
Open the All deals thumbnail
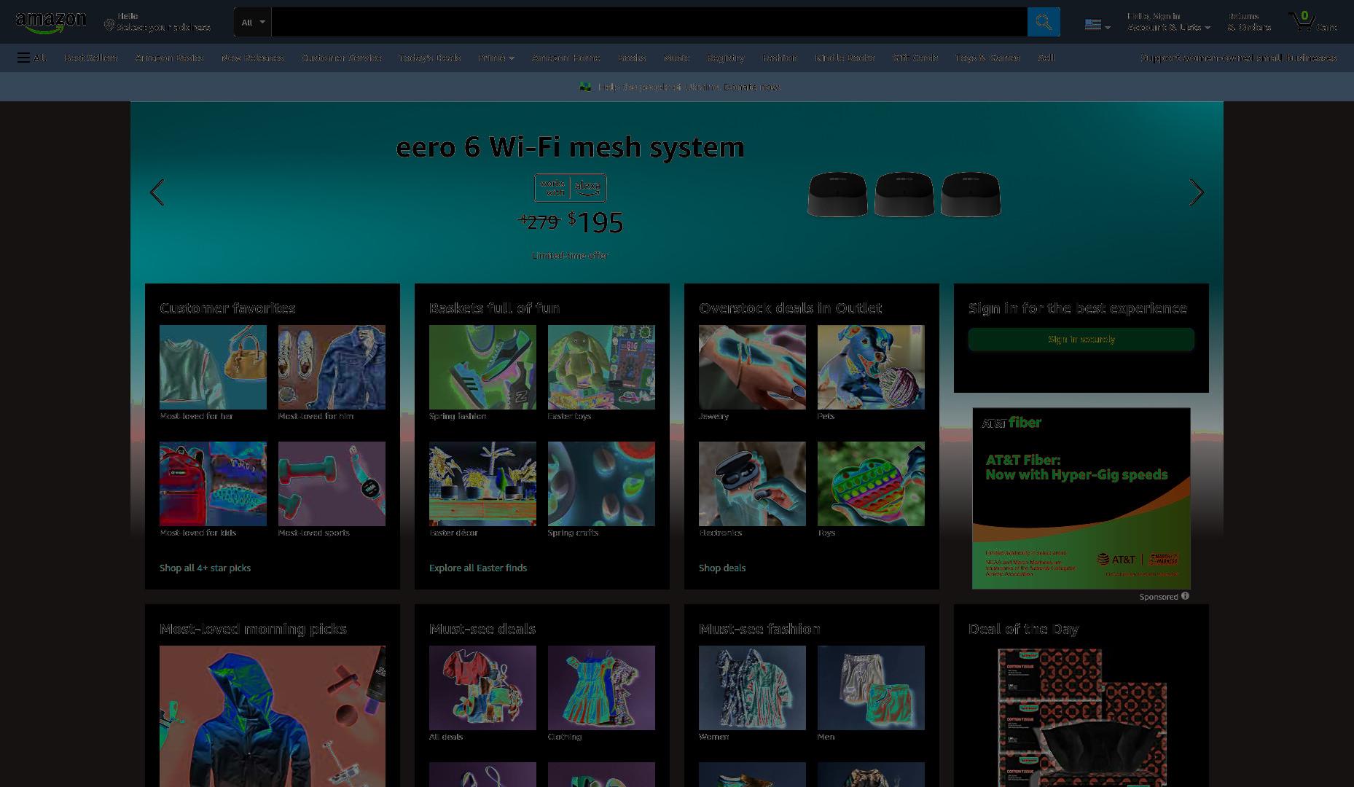pyautogui.click(x=482, y=688)
